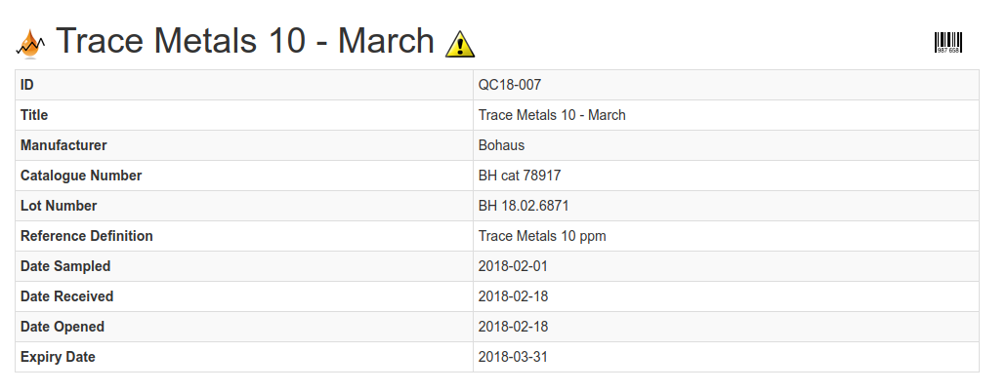Select the manufacturer value Bohaus
1008x392 pixels.
(501, 145)
